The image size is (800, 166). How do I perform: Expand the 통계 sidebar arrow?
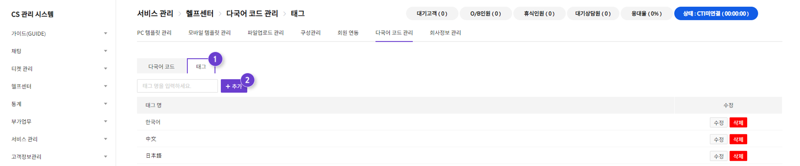[106, 104]
